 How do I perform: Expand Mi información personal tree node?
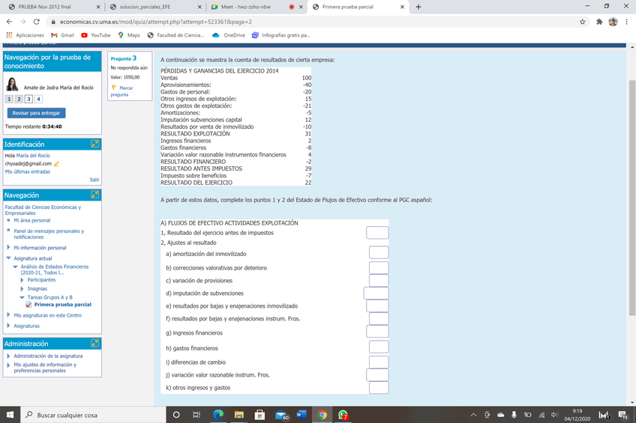click(8, 248)
